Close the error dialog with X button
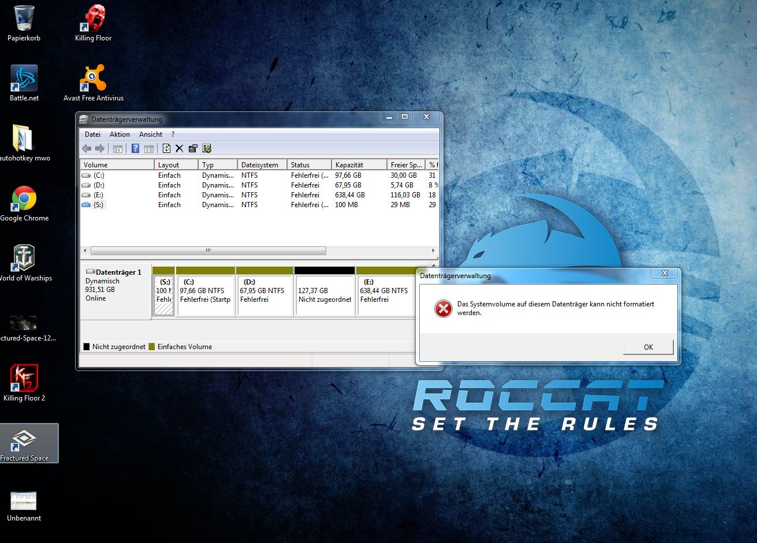The height and width of the screenshot is (543, 757). [x=665, y=274]
